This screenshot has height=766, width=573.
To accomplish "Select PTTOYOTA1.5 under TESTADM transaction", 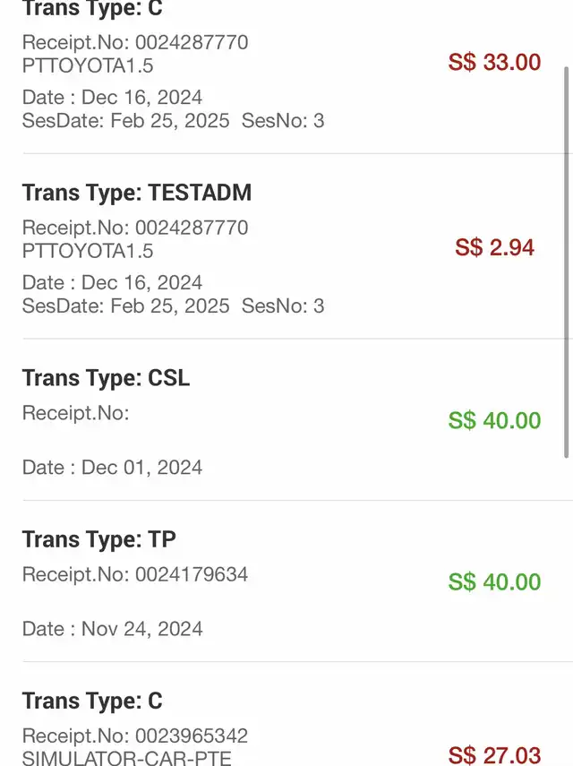I will pyautogui.click(x=88, y=251).
